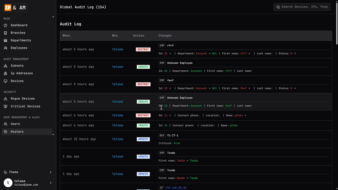
Task: Click the tolase avatar circle
Action: tap(8, 183)
